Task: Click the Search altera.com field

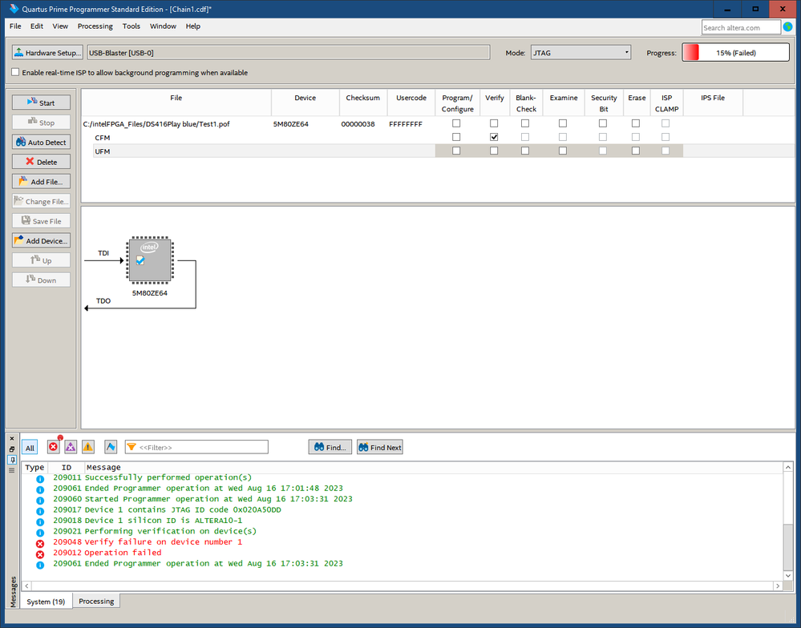Action: click(741, 27)
